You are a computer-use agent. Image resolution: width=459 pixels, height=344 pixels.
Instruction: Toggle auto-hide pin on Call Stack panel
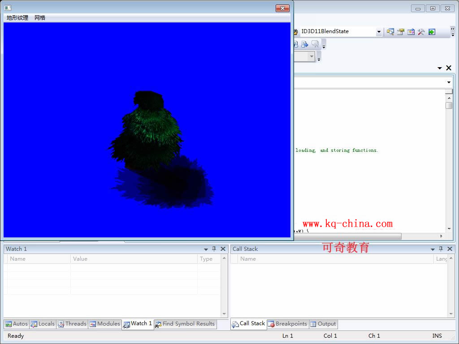tap(441, 249)
